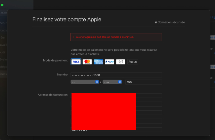
Task: Click the first billing address field
Action: click(x=116, y=96)
